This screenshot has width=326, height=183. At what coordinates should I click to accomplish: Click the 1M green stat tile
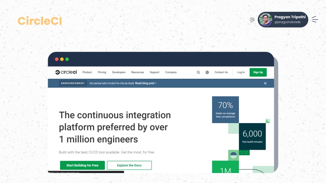coord(225,167)
